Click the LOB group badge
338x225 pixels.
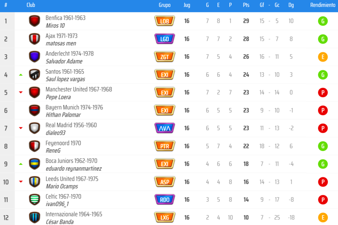coord(165,21)
